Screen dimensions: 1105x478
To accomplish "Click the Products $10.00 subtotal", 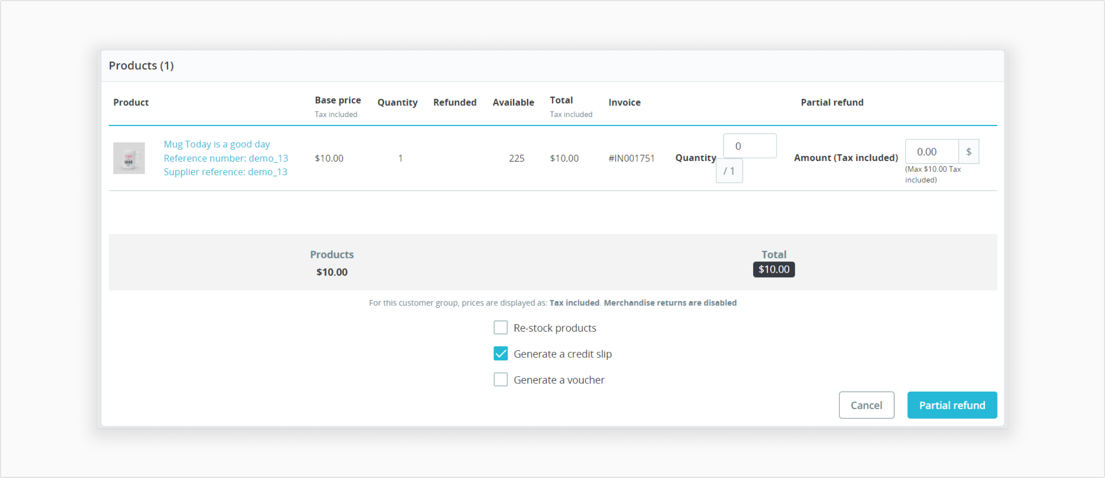I will pyautogui.click(x=332, y=272).
